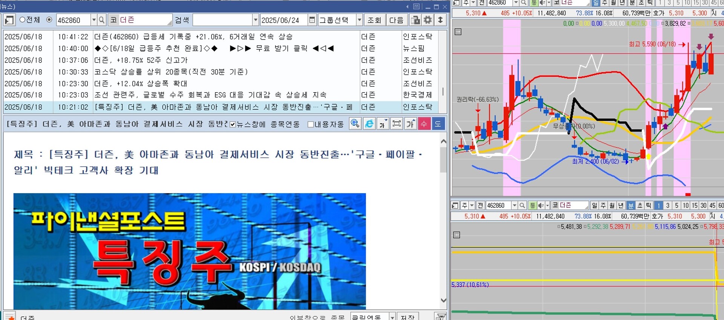This screenshot has height=320, width=724.
Task: Open '주' type dropdown in lower chart toolbar
Action: coord(472,205)
